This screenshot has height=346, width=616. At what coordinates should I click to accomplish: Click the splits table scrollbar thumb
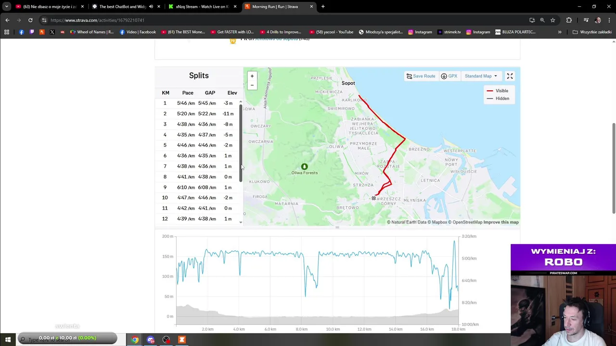(241, 143)
